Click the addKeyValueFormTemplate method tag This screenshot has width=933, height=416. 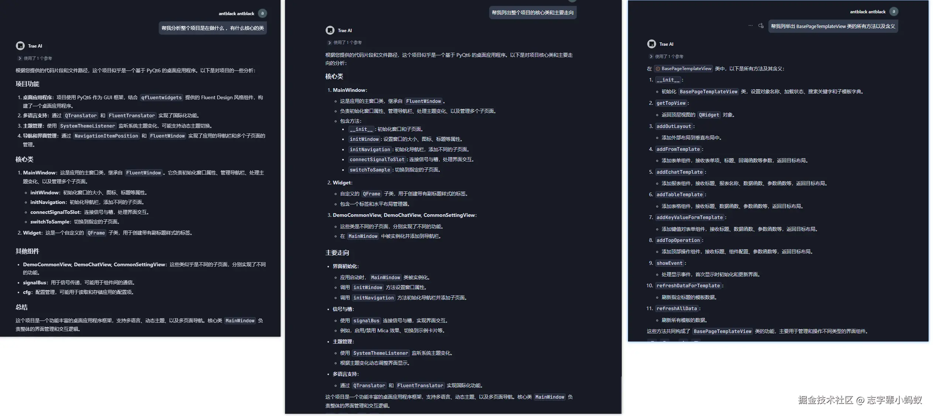tap(689, 218)
